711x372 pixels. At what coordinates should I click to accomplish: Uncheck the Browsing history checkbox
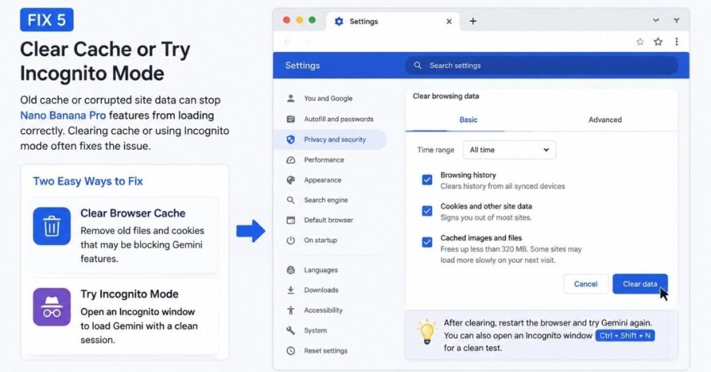tap(427, 180)
